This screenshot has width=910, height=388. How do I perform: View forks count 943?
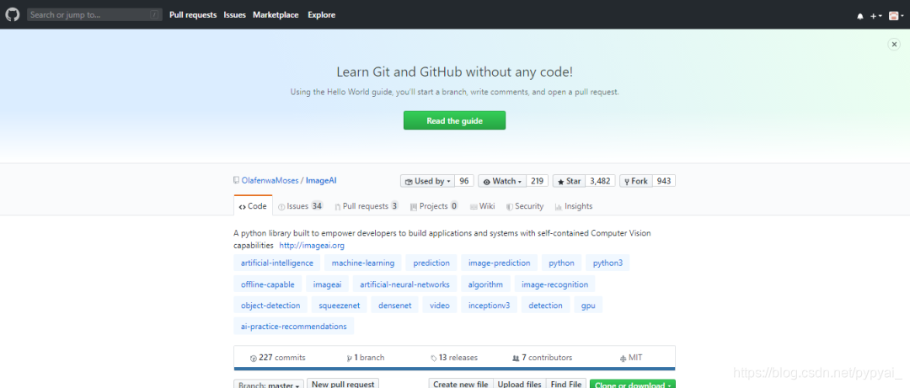(664, 181)
